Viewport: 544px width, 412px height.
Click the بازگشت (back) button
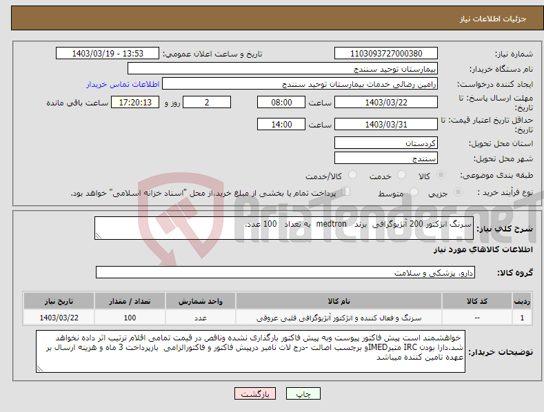[255, 393]
